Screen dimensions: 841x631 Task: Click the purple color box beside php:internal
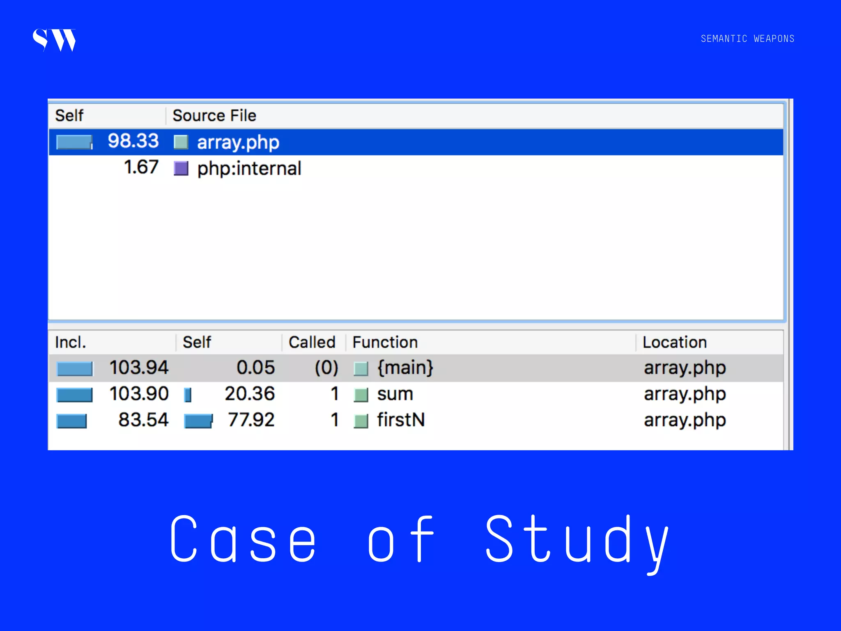(x=181, y=168)
